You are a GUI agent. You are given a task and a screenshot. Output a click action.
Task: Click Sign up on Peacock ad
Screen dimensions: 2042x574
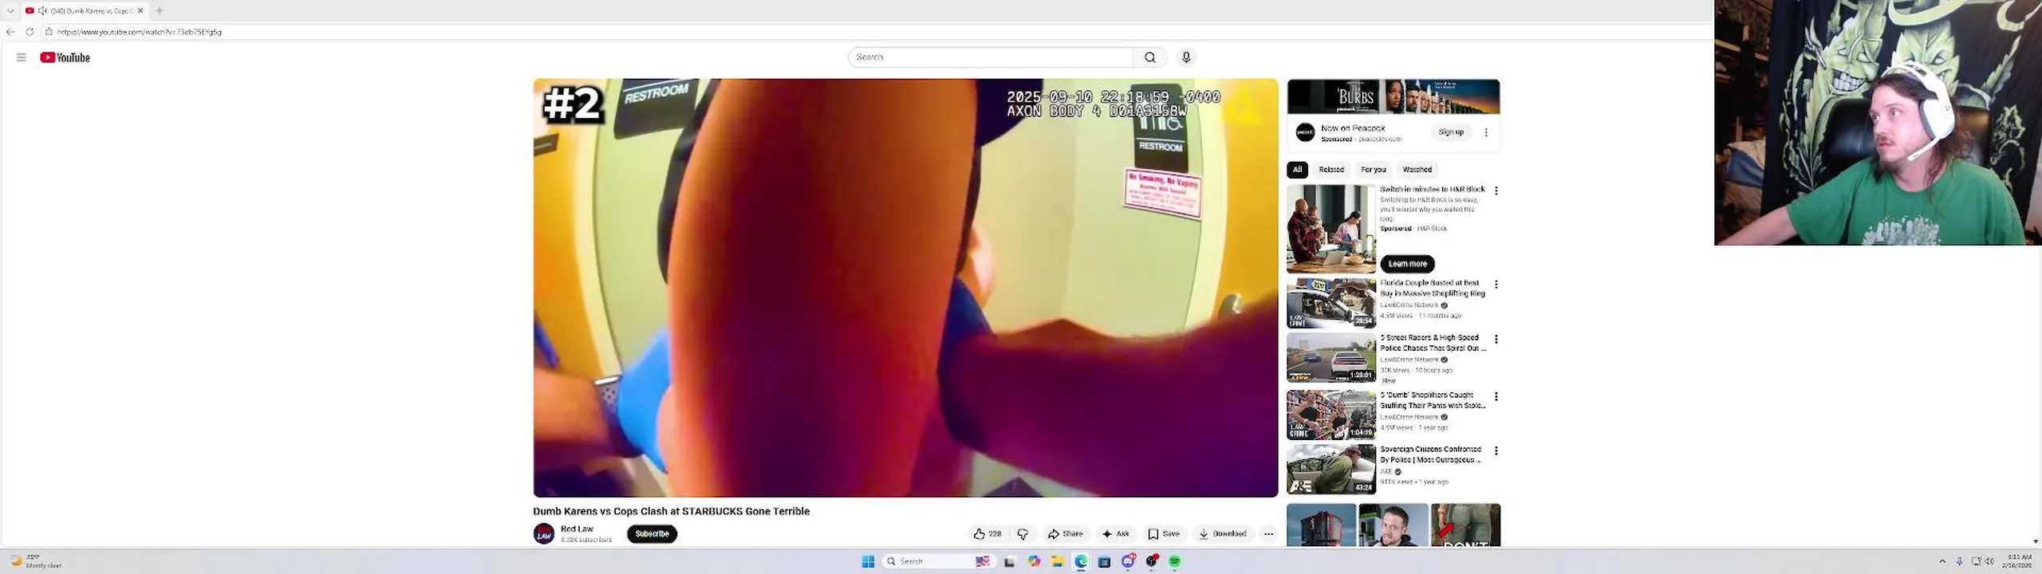click(1451, 132)
